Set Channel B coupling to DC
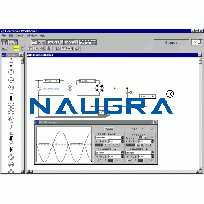This screenshot has height=204, width=204. click(141, 160)
